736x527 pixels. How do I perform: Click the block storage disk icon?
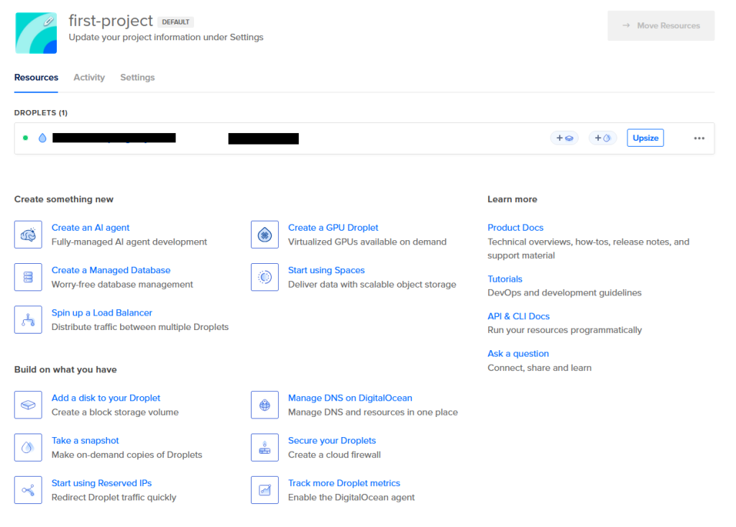[28, 405]
